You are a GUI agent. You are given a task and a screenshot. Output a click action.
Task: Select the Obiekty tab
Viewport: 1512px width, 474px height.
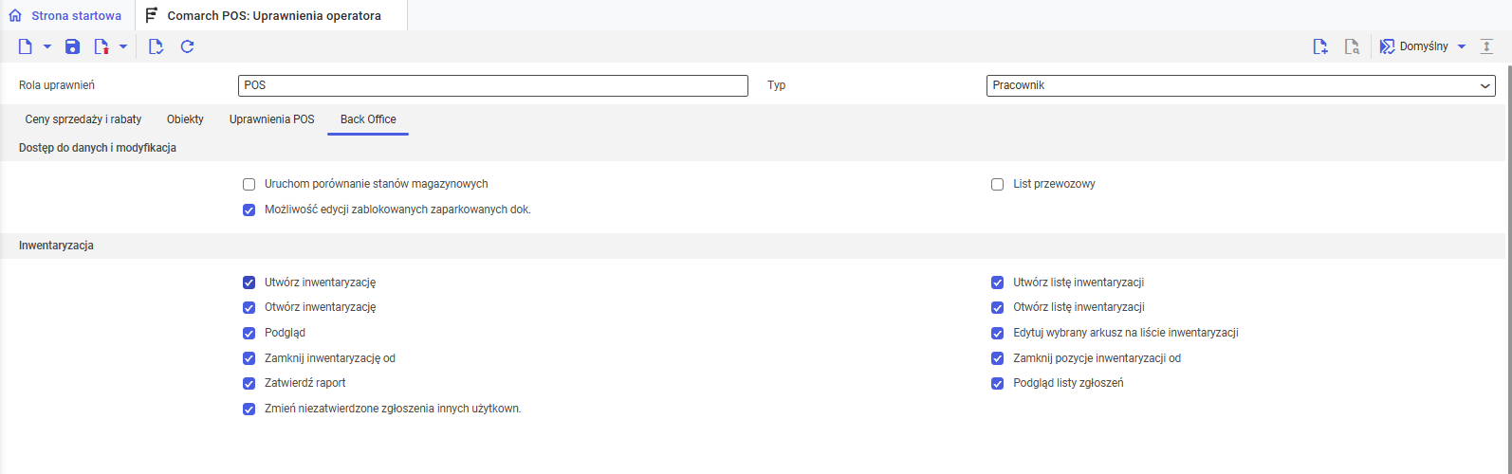click(185, 119)
